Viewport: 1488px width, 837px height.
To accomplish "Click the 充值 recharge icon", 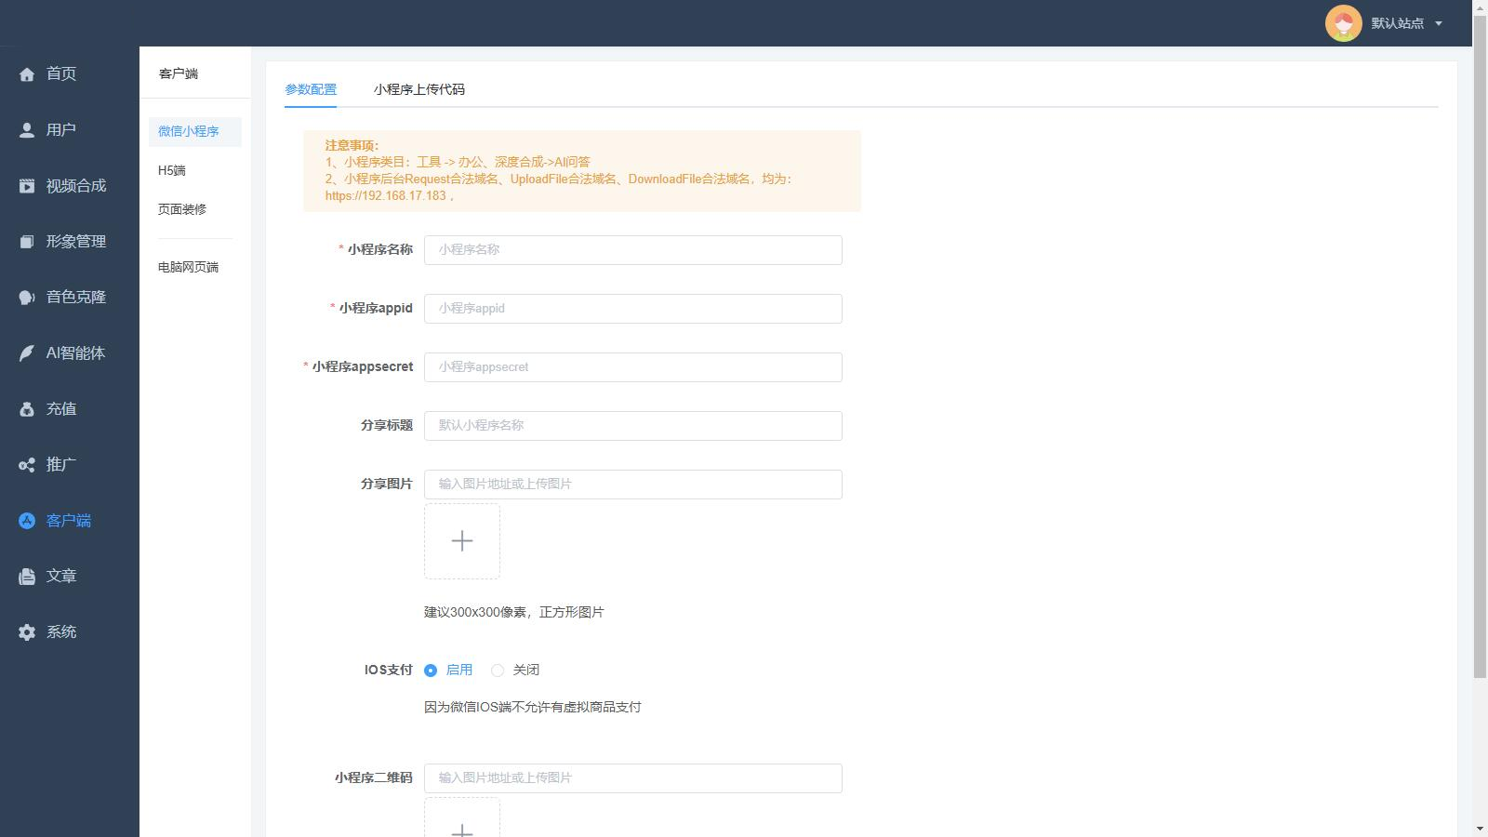I will pyautogui.click(x=26, y=408).
